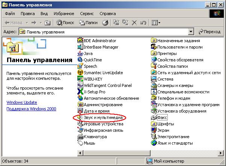226x166 pixels.
Task: Open the Шрифты fonts folder icon
Action: pyautogui.click(x=154, y=124)
